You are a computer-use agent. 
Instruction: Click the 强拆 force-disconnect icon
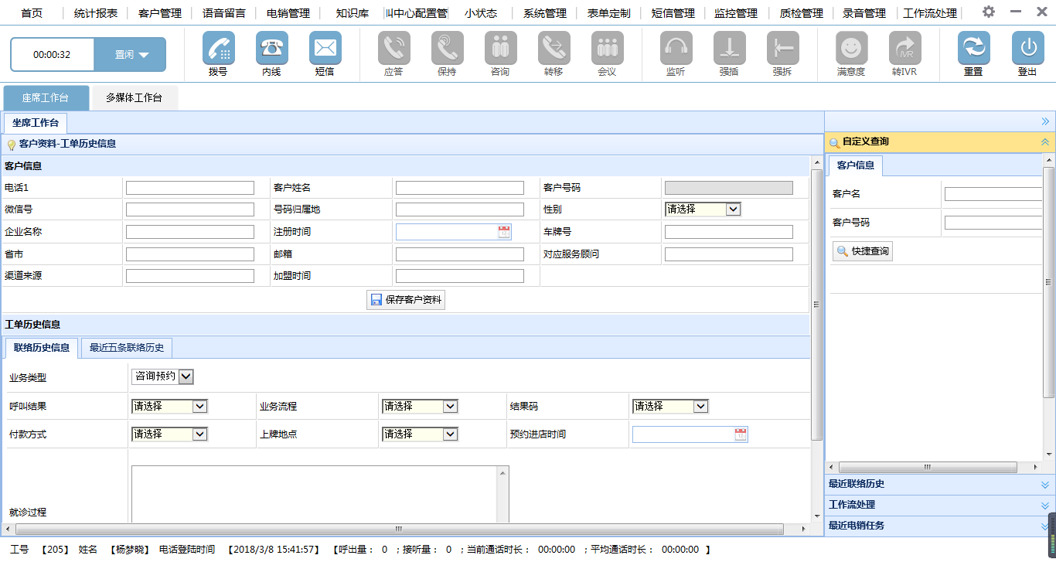tap(782, 47)
